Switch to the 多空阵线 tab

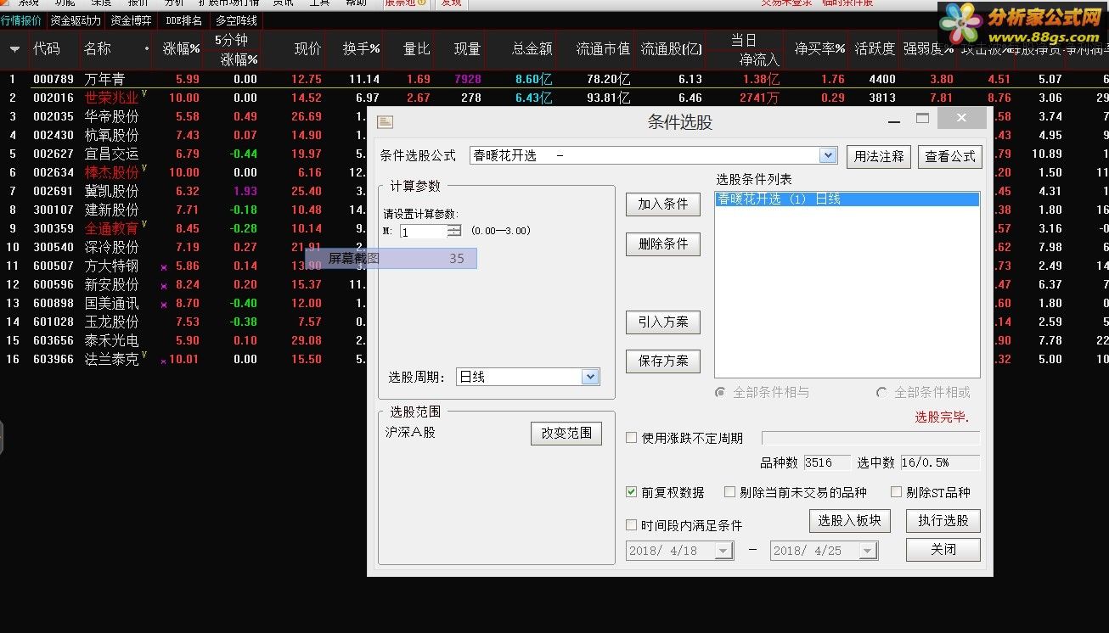[x=236, y=20]
